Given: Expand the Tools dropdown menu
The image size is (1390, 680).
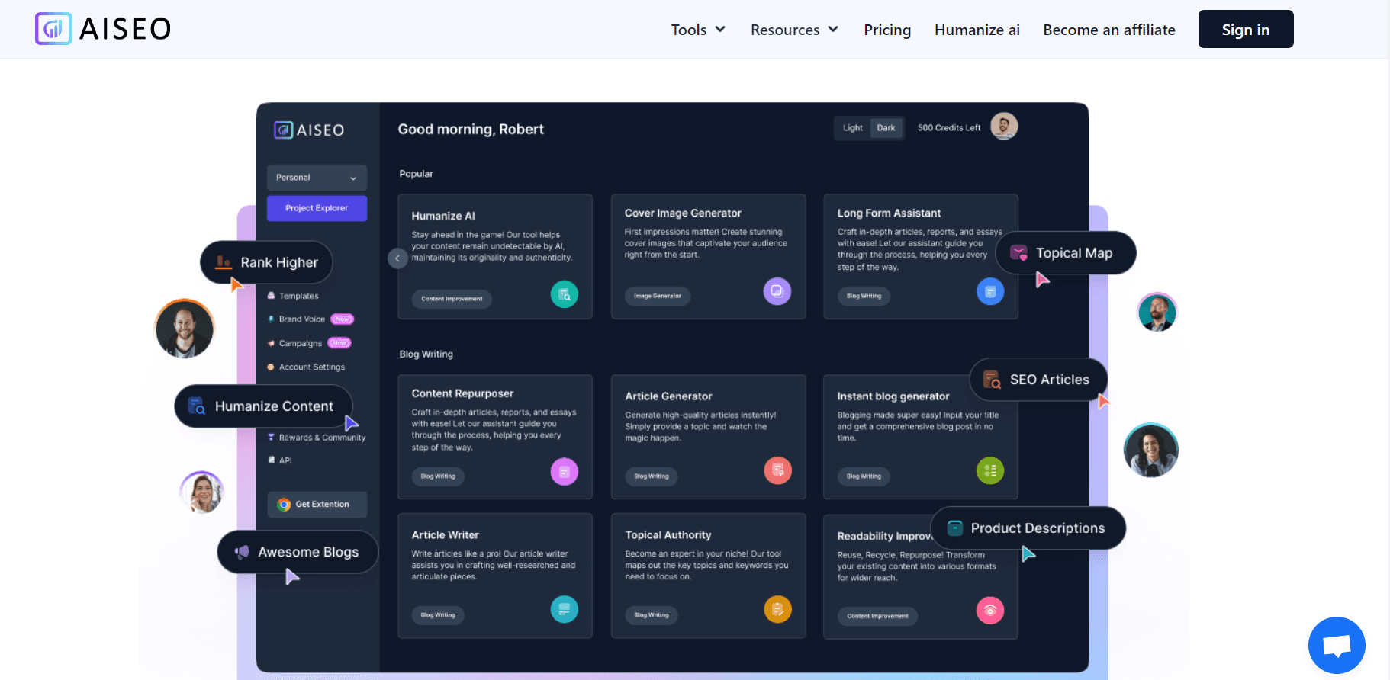Looking at the screenshot, I should (697, 30).
